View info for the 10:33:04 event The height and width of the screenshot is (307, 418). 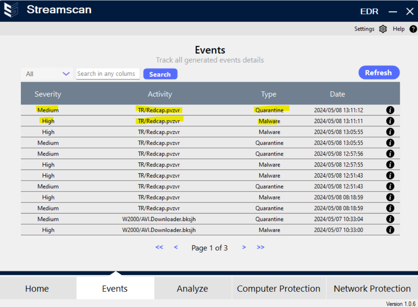click(x=390, y=219)
